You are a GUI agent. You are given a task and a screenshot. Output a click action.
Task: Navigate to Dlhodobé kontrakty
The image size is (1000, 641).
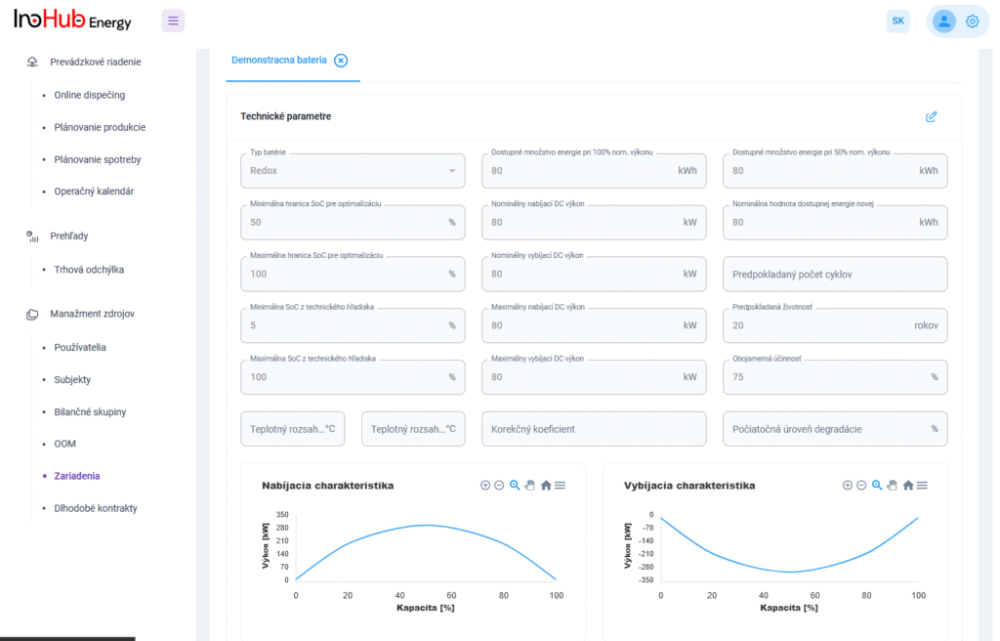pyautogui.click(x=95, y=508)
